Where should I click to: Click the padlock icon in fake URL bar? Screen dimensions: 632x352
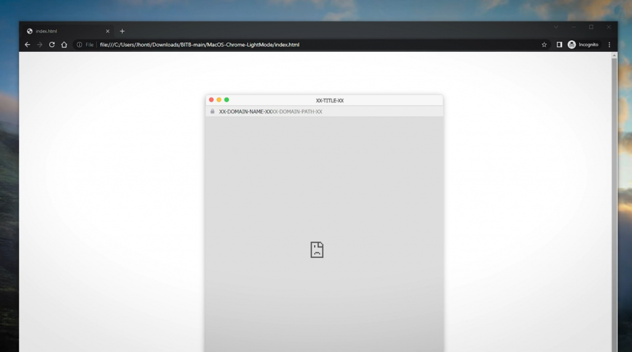(212, 111)
